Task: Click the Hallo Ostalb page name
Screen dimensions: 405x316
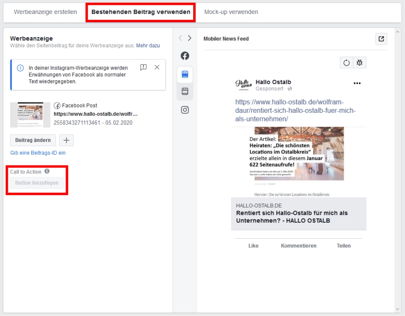Action: [273, 82]
